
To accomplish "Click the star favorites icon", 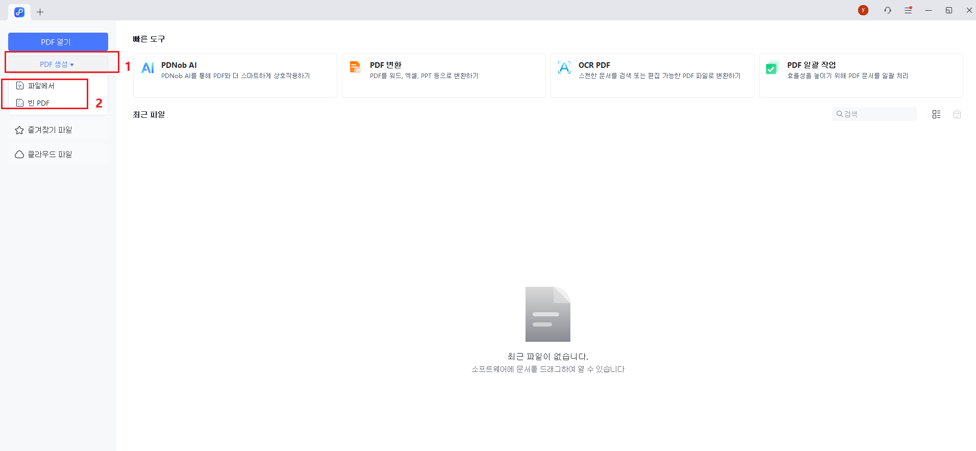I will (x=19, y=130).
